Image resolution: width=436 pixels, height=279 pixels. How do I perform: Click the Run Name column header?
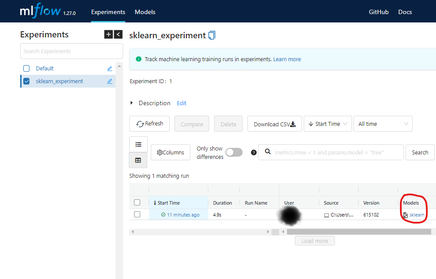coord(256,203)
